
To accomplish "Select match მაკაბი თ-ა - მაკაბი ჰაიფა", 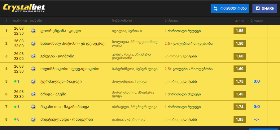I will (x=65, y=107).
